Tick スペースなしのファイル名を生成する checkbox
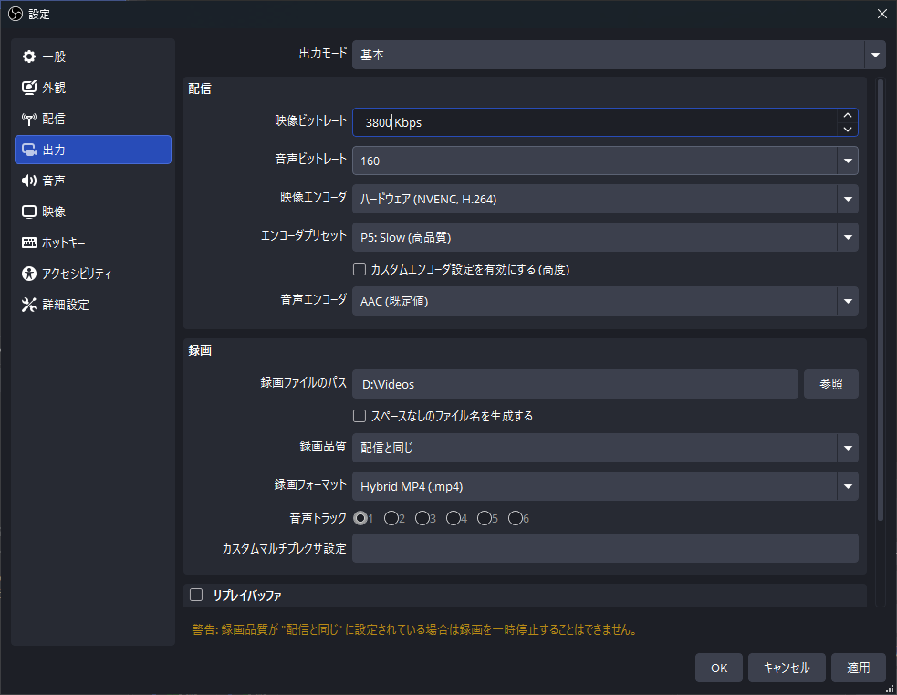897x695 pixels. (x=360, y=416)
